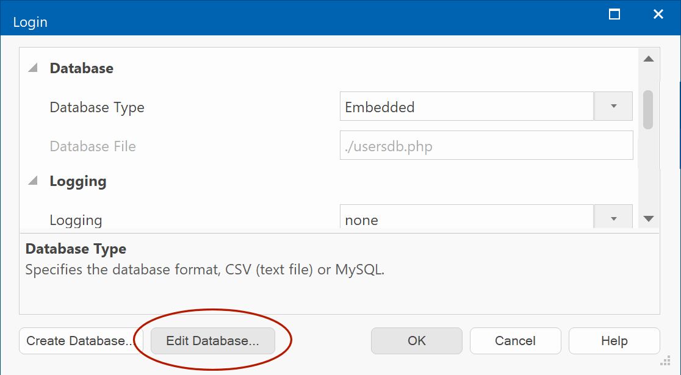Click the scrollbar up arrow
Screen dimensions: 681x375
(648, 59)
